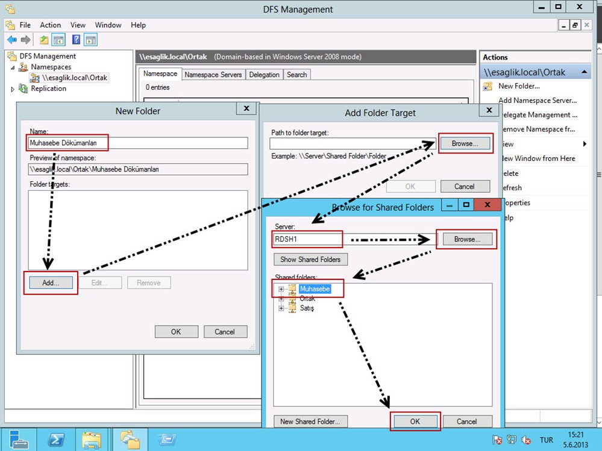Click the New Shared Folder... button
The height and width of the screenshot is (451, 602).
tap(310, 421)
